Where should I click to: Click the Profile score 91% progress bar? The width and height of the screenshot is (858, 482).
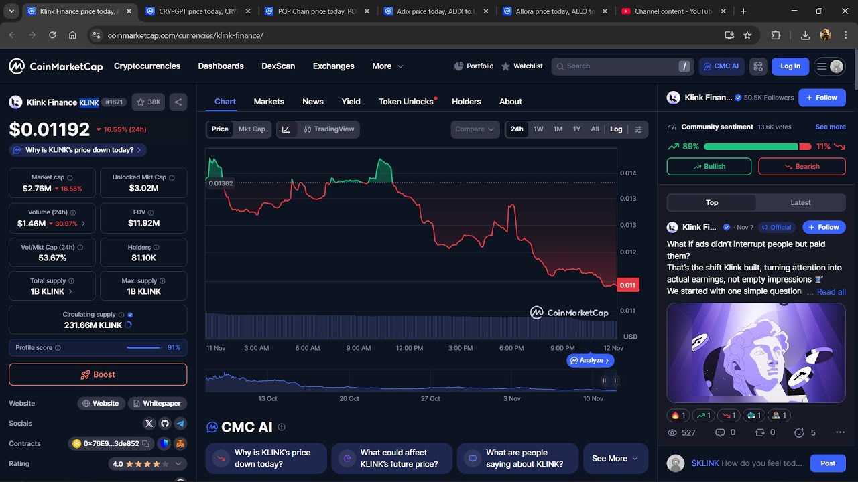coord(144,347)
